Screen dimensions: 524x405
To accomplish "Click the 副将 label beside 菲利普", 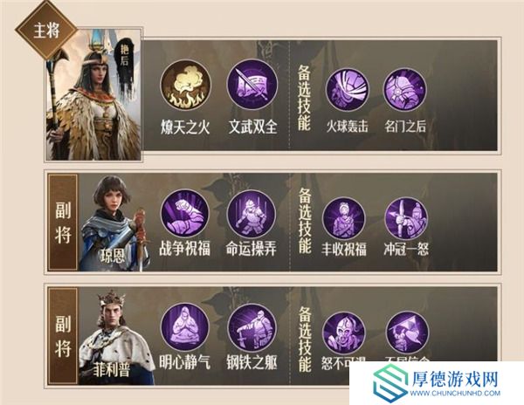I will [63, 337].
